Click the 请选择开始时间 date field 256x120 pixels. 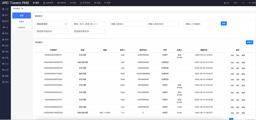click(51, 31)
